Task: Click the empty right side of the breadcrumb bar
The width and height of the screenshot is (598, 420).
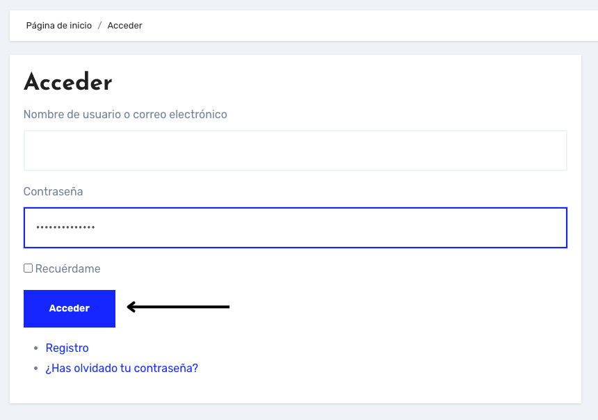Action: 417,26
